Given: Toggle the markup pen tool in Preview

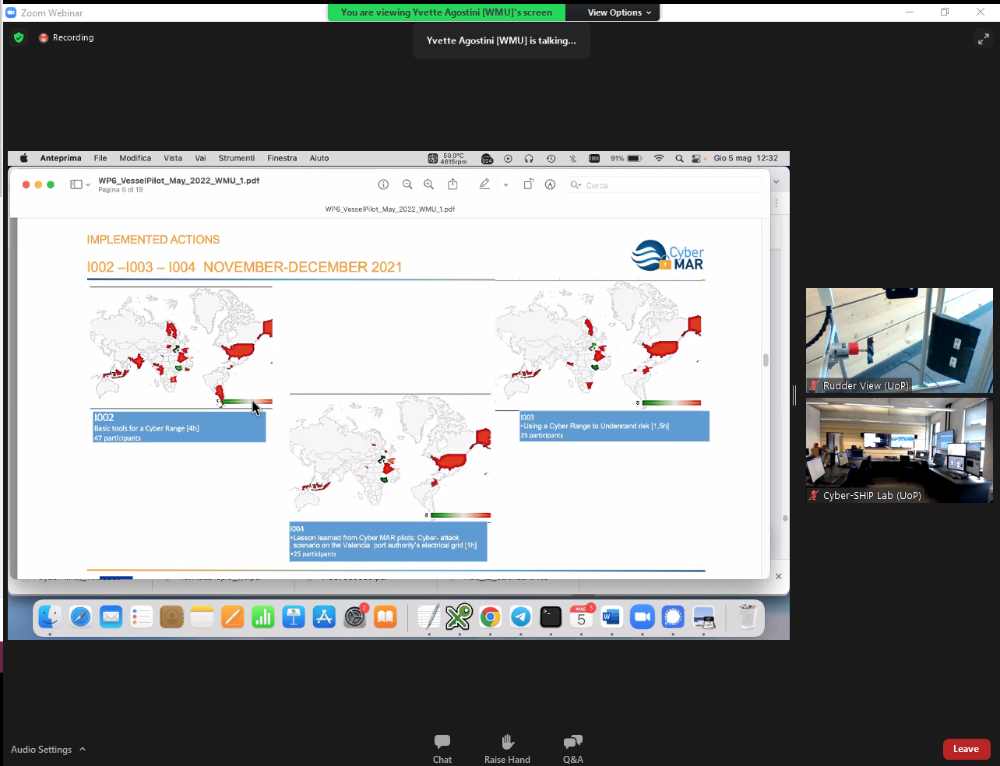Looking at the screenshot, I should [484, 184].
